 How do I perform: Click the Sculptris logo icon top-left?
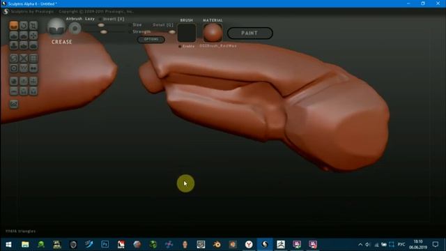pos(6,12)
